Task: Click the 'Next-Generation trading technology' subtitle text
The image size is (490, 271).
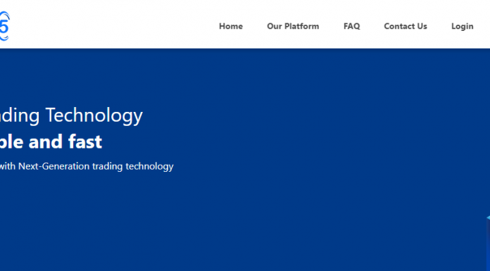Action: [96, 166]
